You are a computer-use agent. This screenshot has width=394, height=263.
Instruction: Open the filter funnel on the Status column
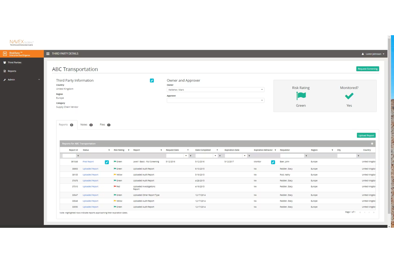pos(109,150)
